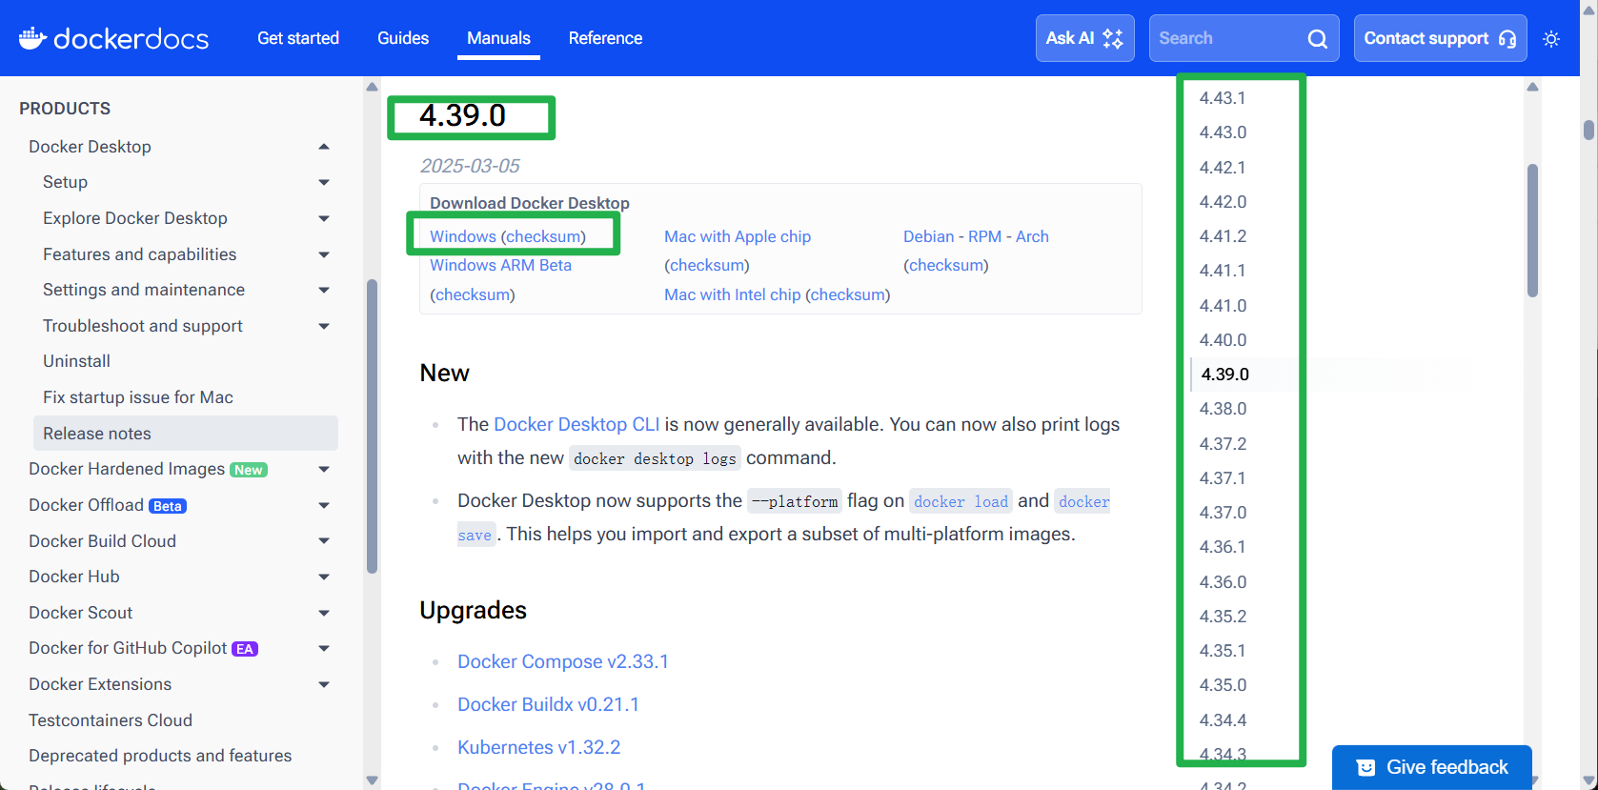1598x790 pixels.
Task: Download Mac with Intel chip installer
Action: click(x=733, y=294)
